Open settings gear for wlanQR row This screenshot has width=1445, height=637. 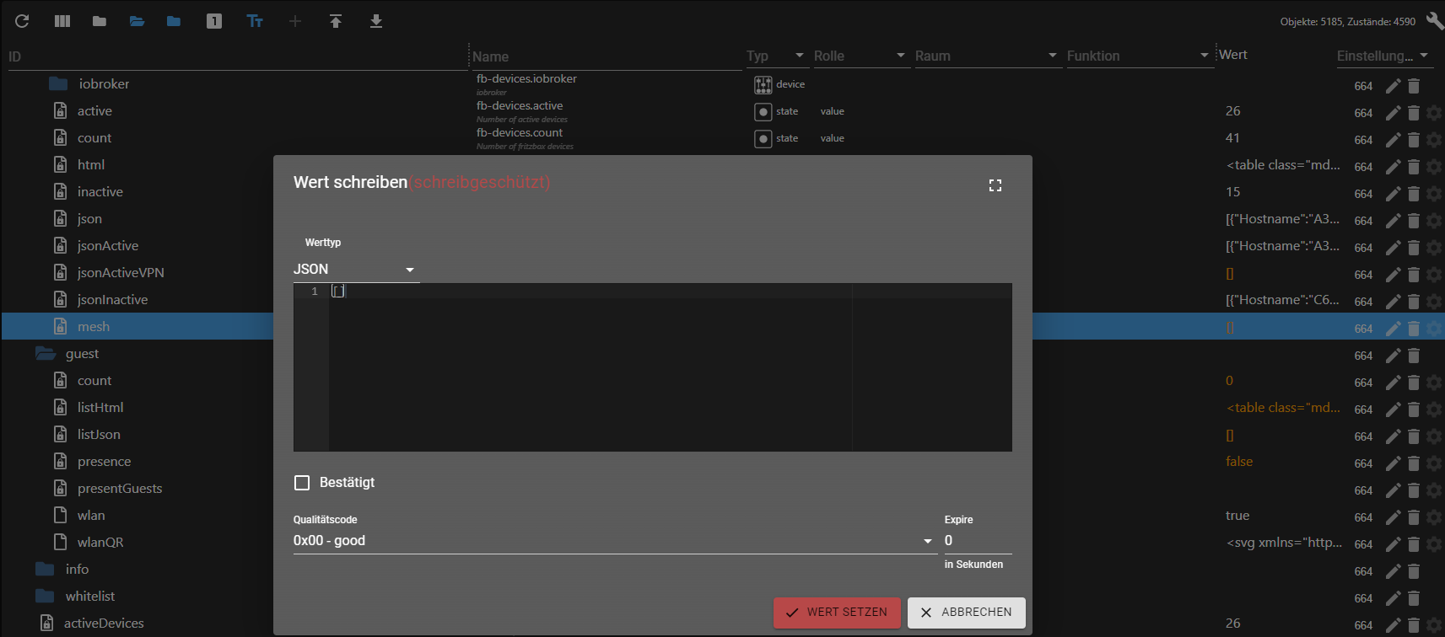pos(1434,544)
